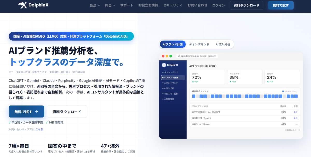Screen dimensions: 311x157
Task: Click the lock icon in mockup address bar
Action: coord(179,56)
